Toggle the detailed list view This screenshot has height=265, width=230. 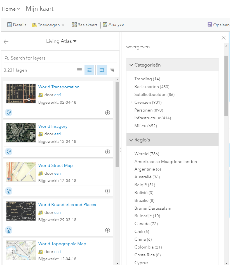tap(90, 70)
